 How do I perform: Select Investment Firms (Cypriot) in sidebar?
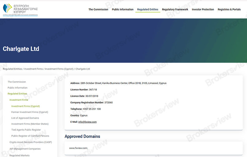pos(26,106)
